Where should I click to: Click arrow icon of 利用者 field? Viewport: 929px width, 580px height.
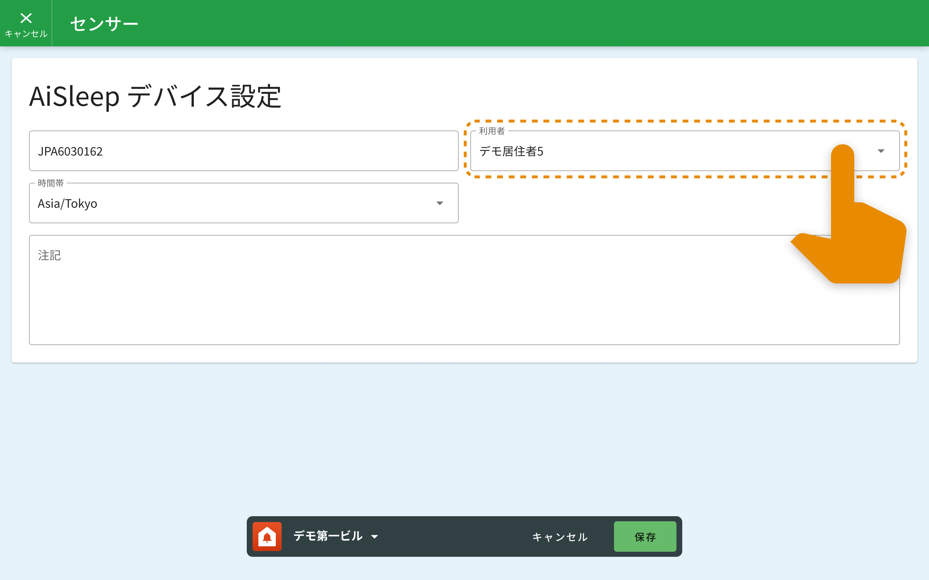(x=881, y=151)
